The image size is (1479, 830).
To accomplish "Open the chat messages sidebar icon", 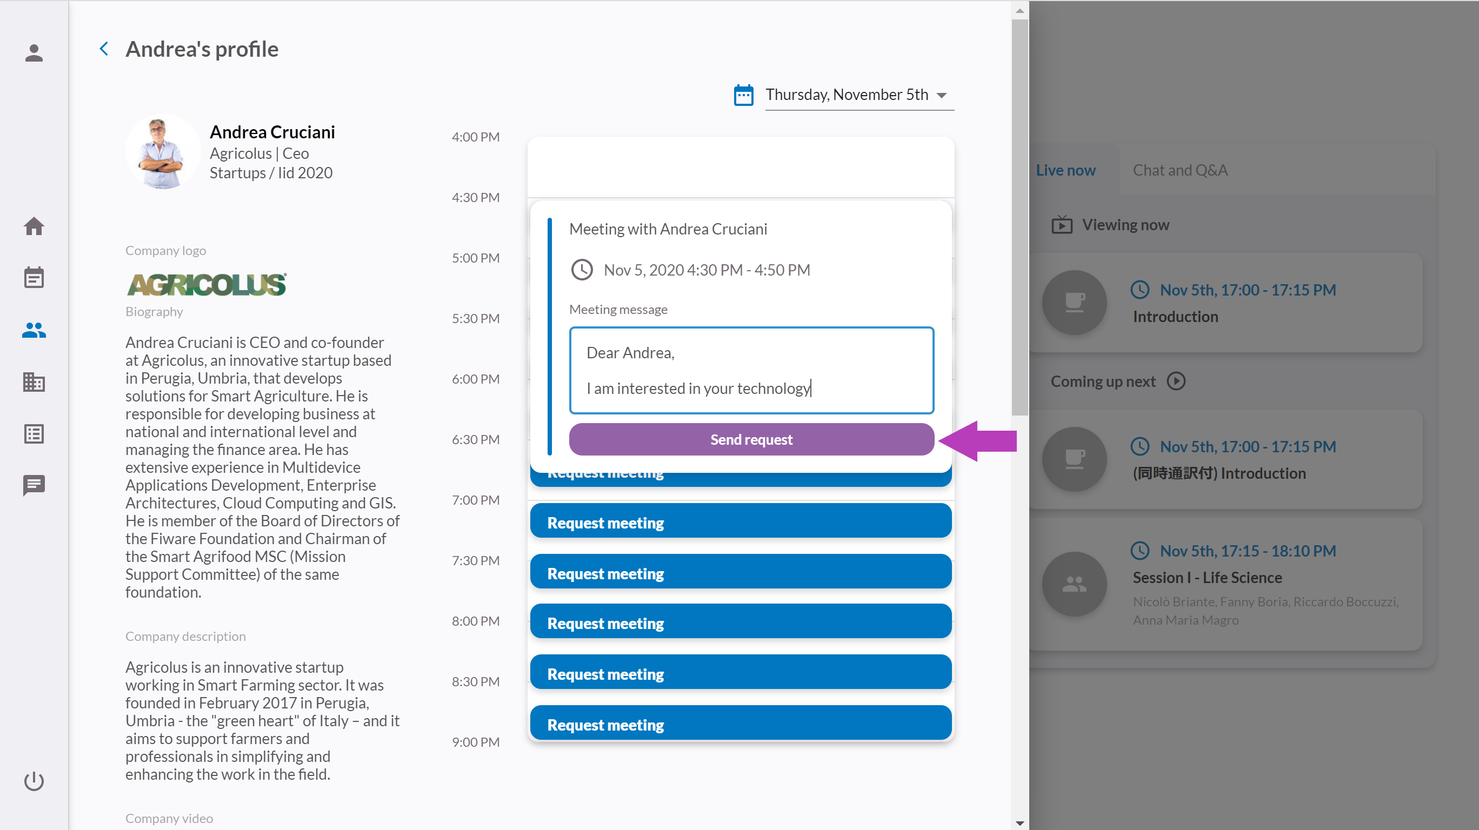I will click(34, 486).
